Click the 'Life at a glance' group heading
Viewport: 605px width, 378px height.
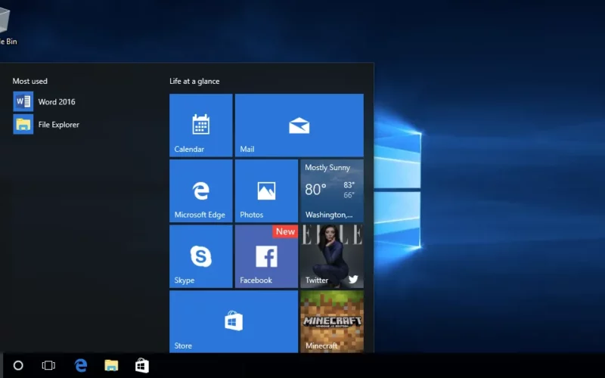pyautogui.click(x=194, y=82)
